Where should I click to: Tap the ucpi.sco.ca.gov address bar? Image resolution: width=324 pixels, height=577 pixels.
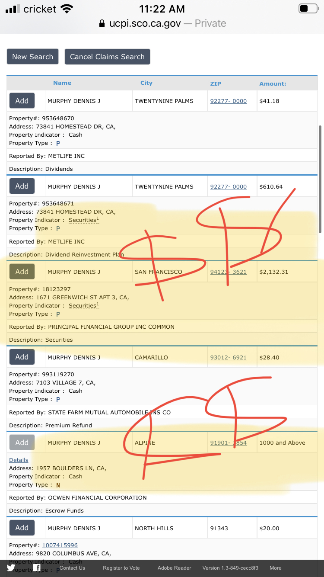point(162,23)
